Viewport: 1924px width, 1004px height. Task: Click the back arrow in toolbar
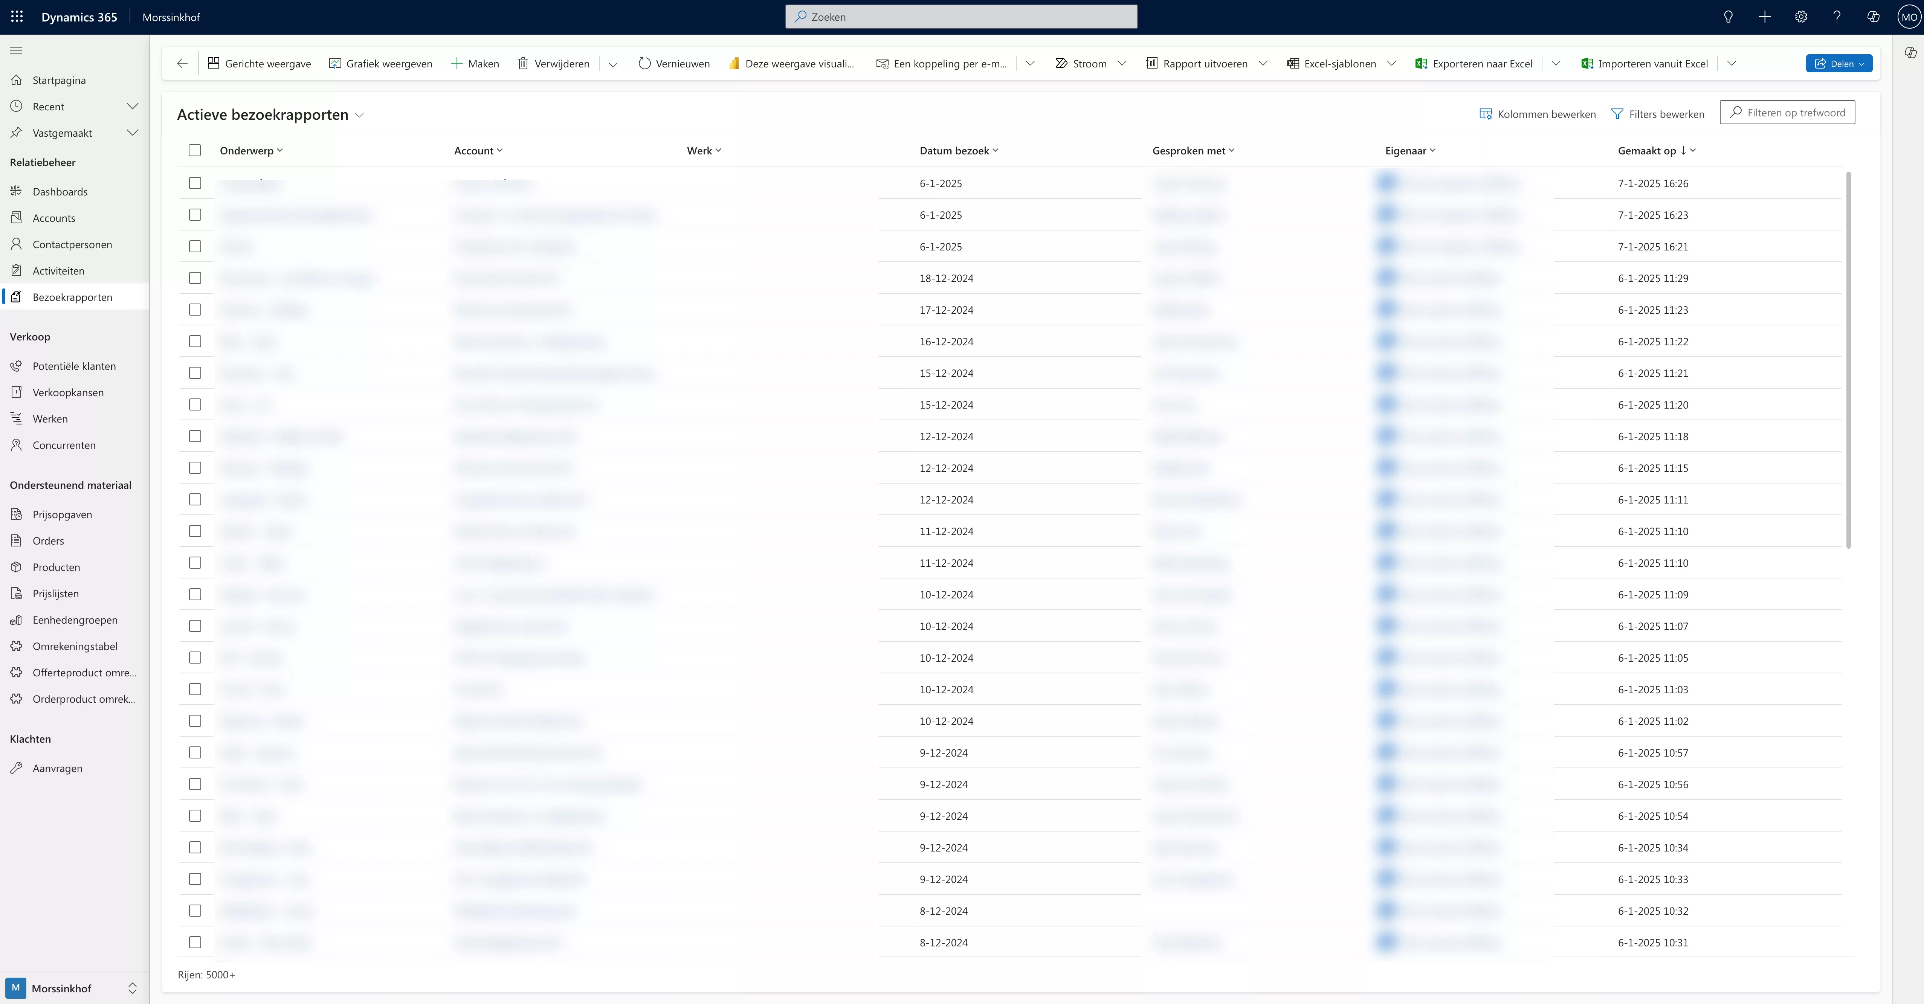pos(182,64)
